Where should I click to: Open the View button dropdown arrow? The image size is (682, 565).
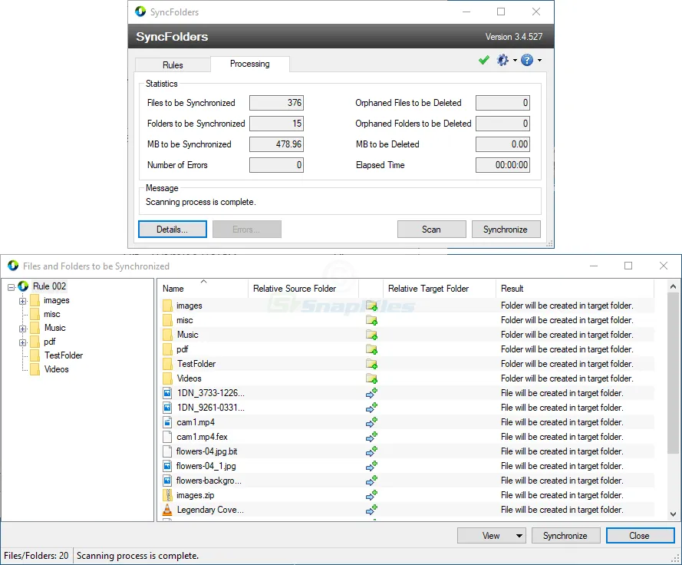tap(519, 535)
